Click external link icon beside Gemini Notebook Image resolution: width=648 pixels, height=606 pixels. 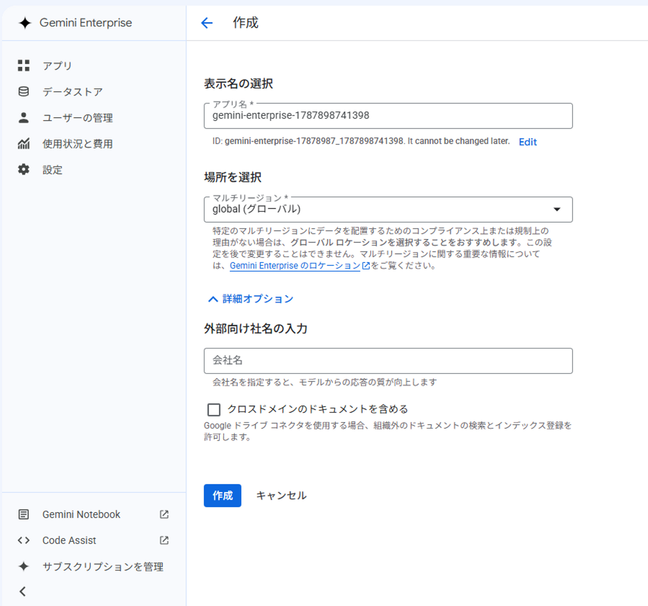[164, 514]
